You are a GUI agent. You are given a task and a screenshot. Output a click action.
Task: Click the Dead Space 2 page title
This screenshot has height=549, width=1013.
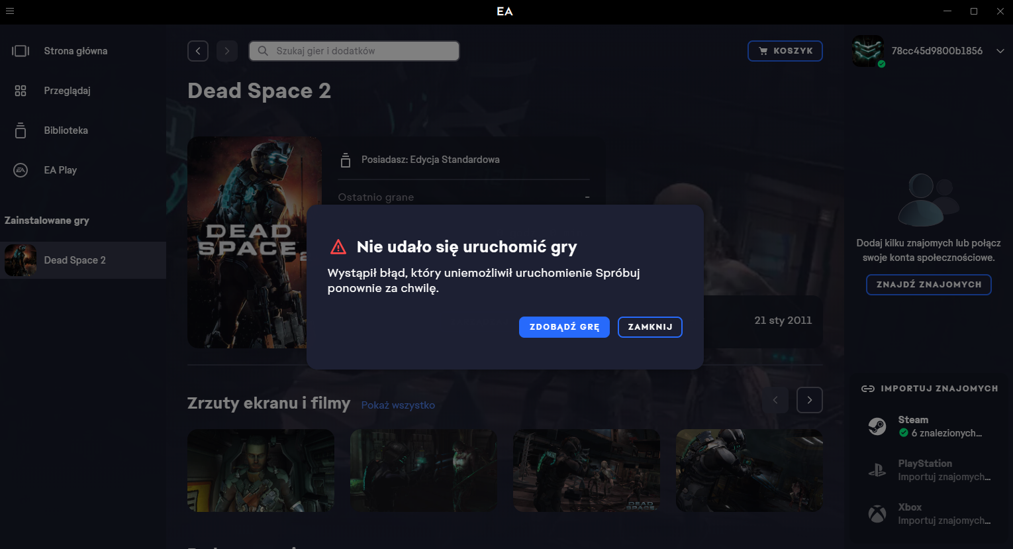259,91
